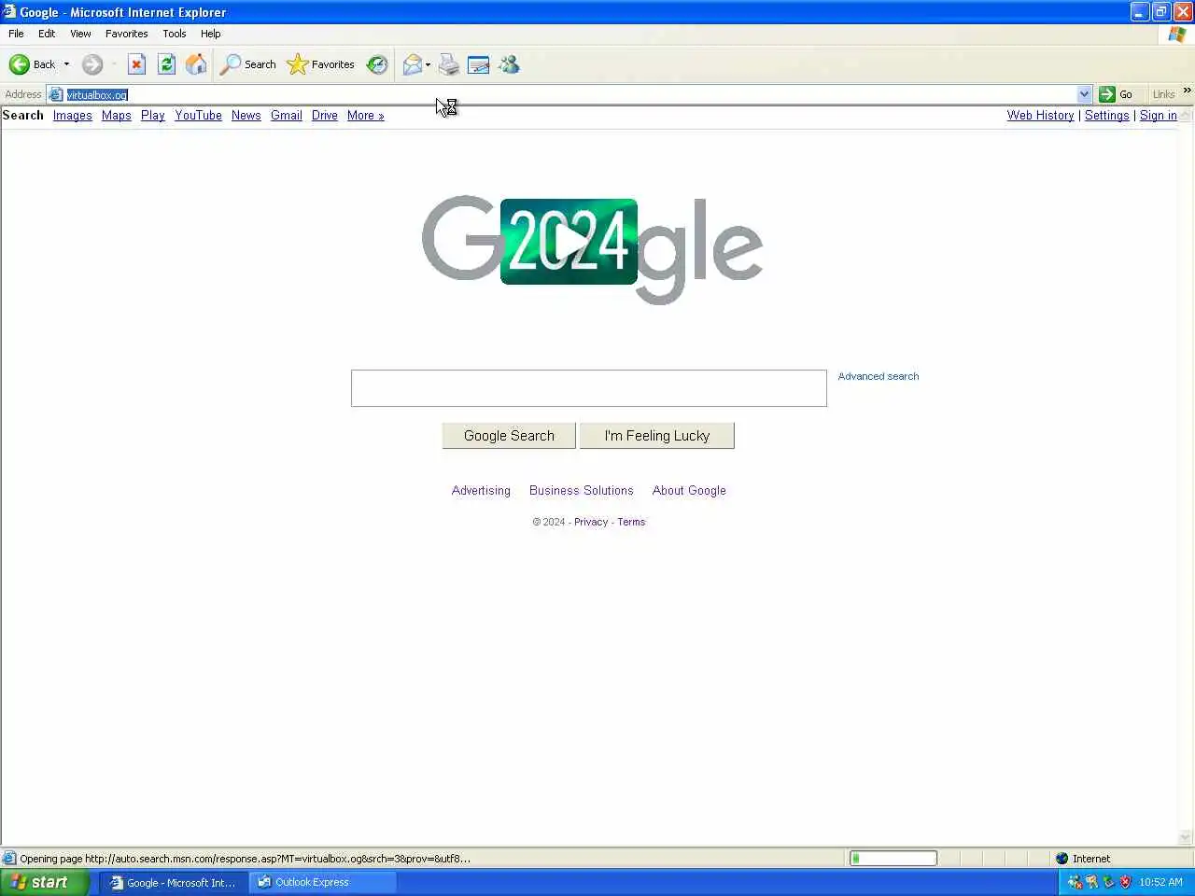Click the scroll down arrow of the page scrollbar
The height and width of the screenshot is (896, 1195).
pos(1186,837)
